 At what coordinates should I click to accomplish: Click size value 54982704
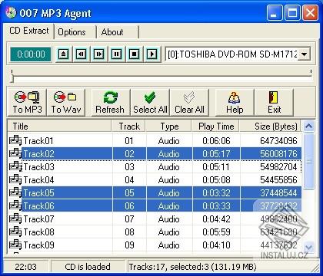(x=278, y=167)
